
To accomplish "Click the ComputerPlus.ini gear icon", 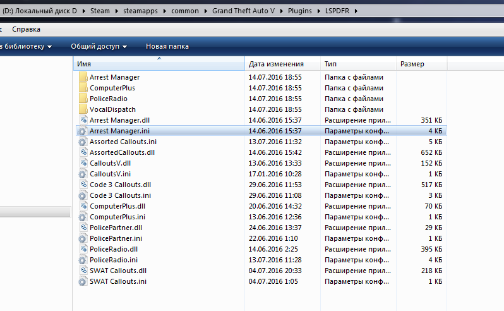I will coord(83,217).
